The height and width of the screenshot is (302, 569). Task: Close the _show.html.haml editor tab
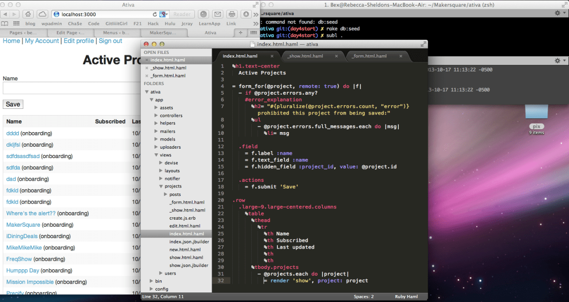point(337,56)
